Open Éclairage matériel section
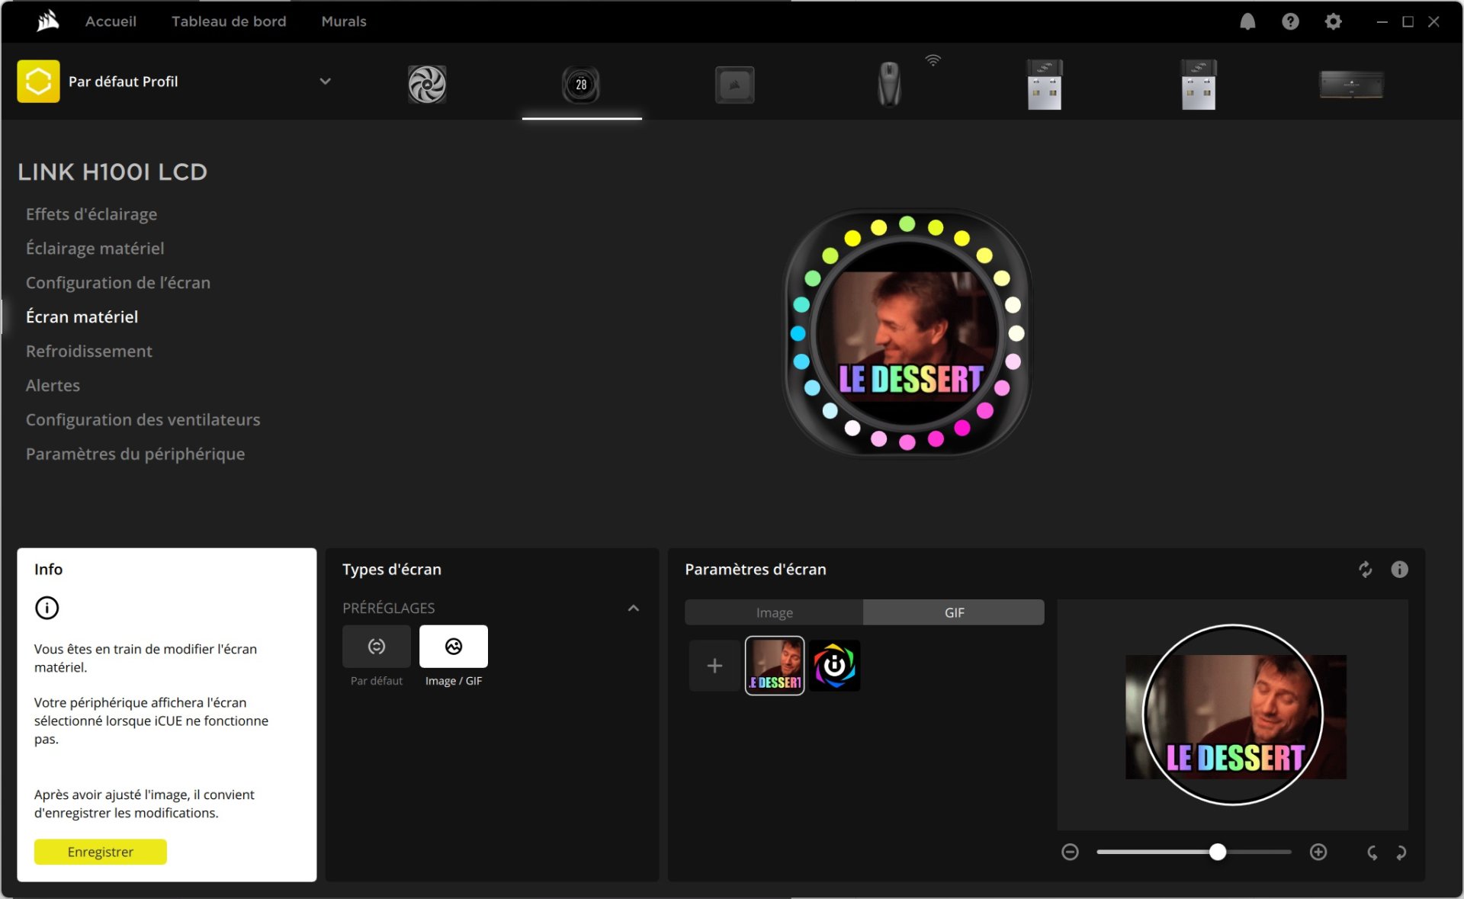The height and width of the screenshot is (899, 1464). point(95,249)
